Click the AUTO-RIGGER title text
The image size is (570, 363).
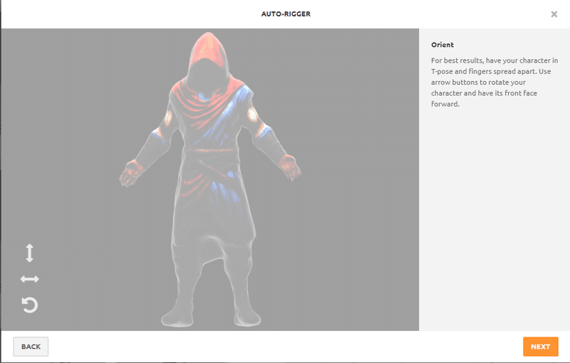click(x=286, y=14)
